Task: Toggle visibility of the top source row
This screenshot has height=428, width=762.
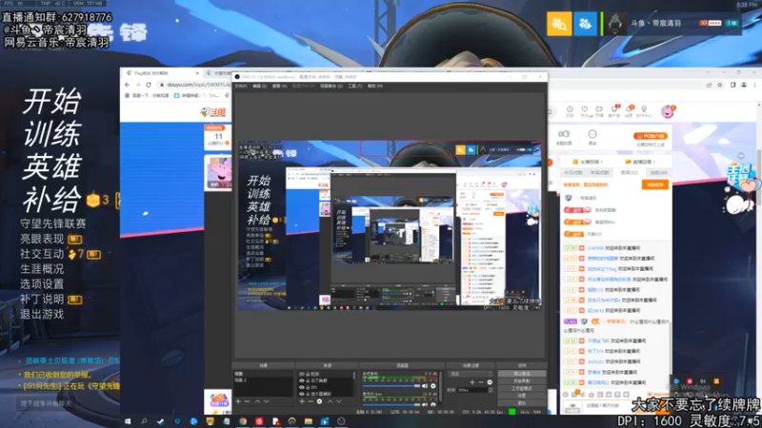Action: [x=302, y=374]
